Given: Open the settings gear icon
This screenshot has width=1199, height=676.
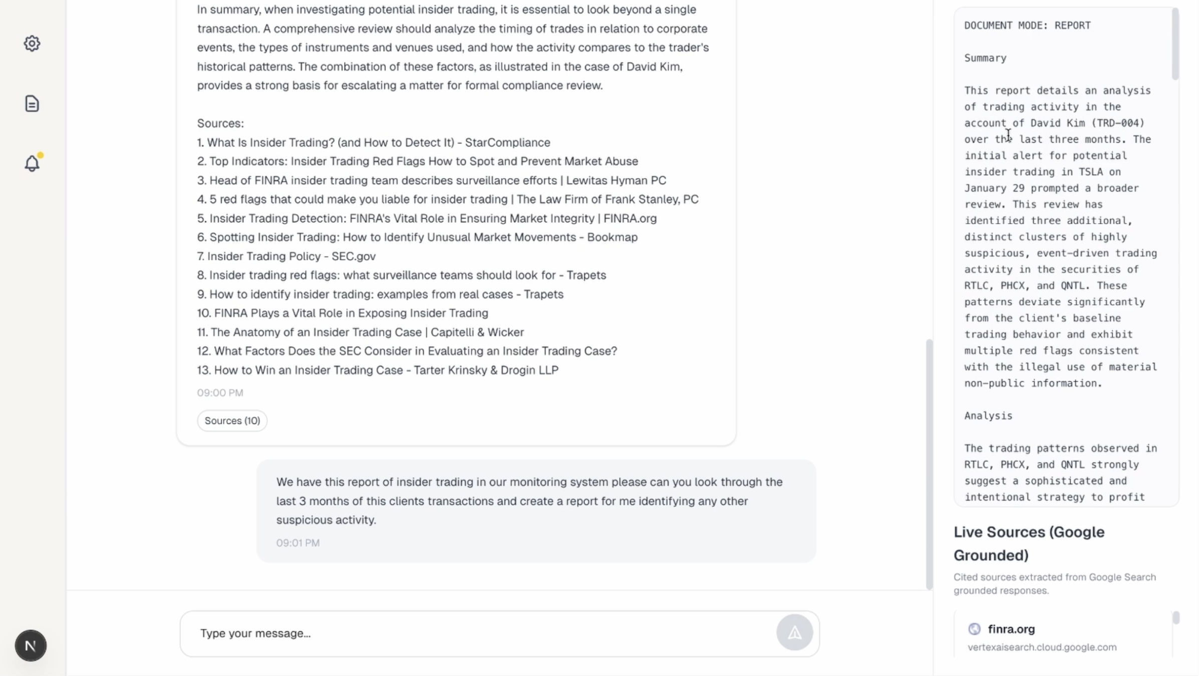Looking at the screenshot, I should point(32,43).
